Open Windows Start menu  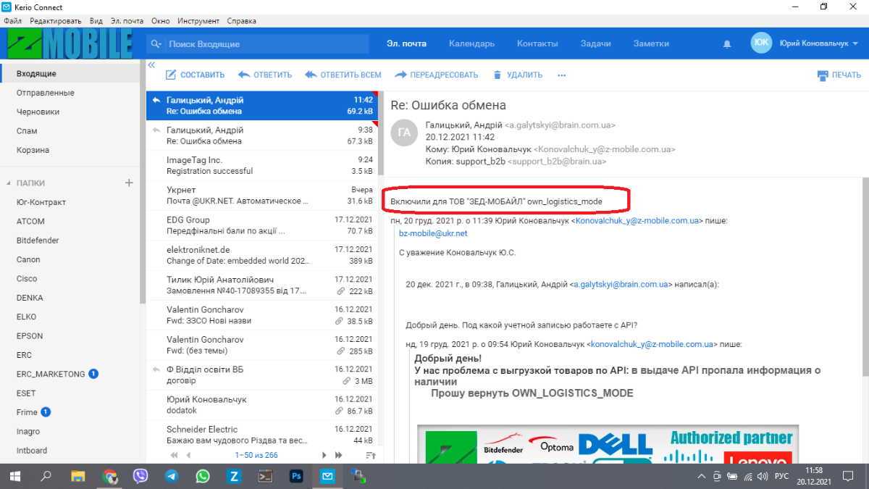click(14, 476)
